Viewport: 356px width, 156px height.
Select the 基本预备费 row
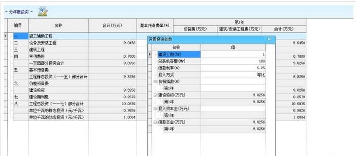[x=58, y=70]
